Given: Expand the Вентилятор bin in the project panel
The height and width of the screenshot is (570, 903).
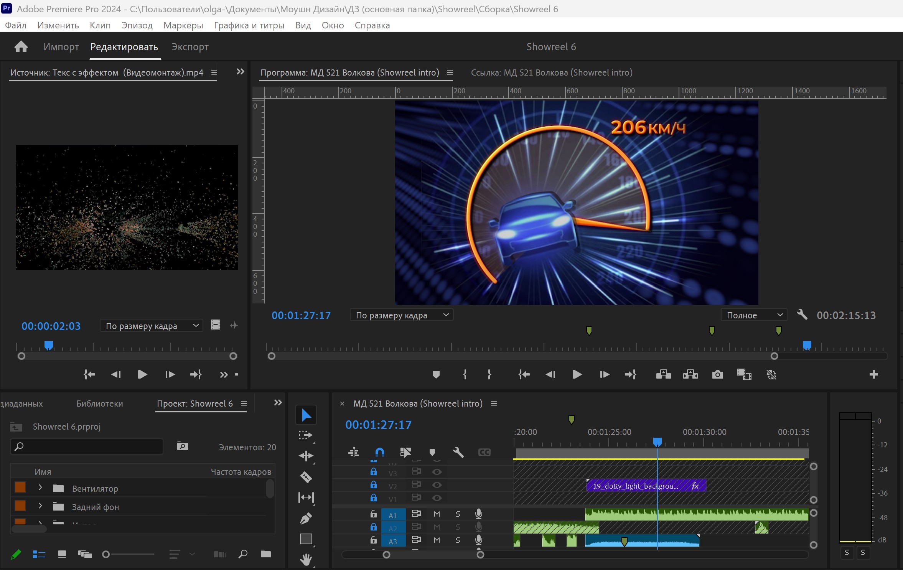Looking at the screenshot, I should [40, 488].
